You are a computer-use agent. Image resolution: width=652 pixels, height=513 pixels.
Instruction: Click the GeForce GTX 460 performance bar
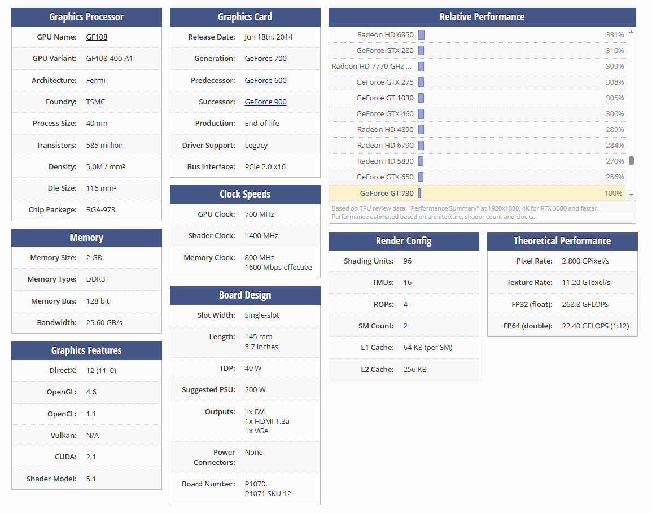click(x=421, y=114)
